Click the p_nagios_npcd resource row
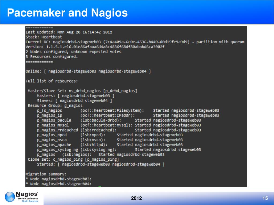This screenshot has height=205, width=274. tap(110, 135)
